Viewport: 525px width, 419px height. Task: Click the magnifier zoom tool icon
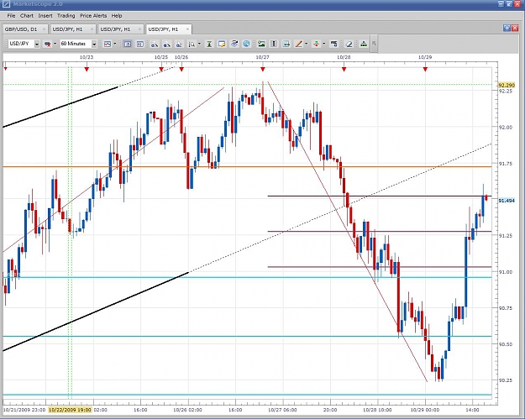pyautogui.click(x=192, y=44)
